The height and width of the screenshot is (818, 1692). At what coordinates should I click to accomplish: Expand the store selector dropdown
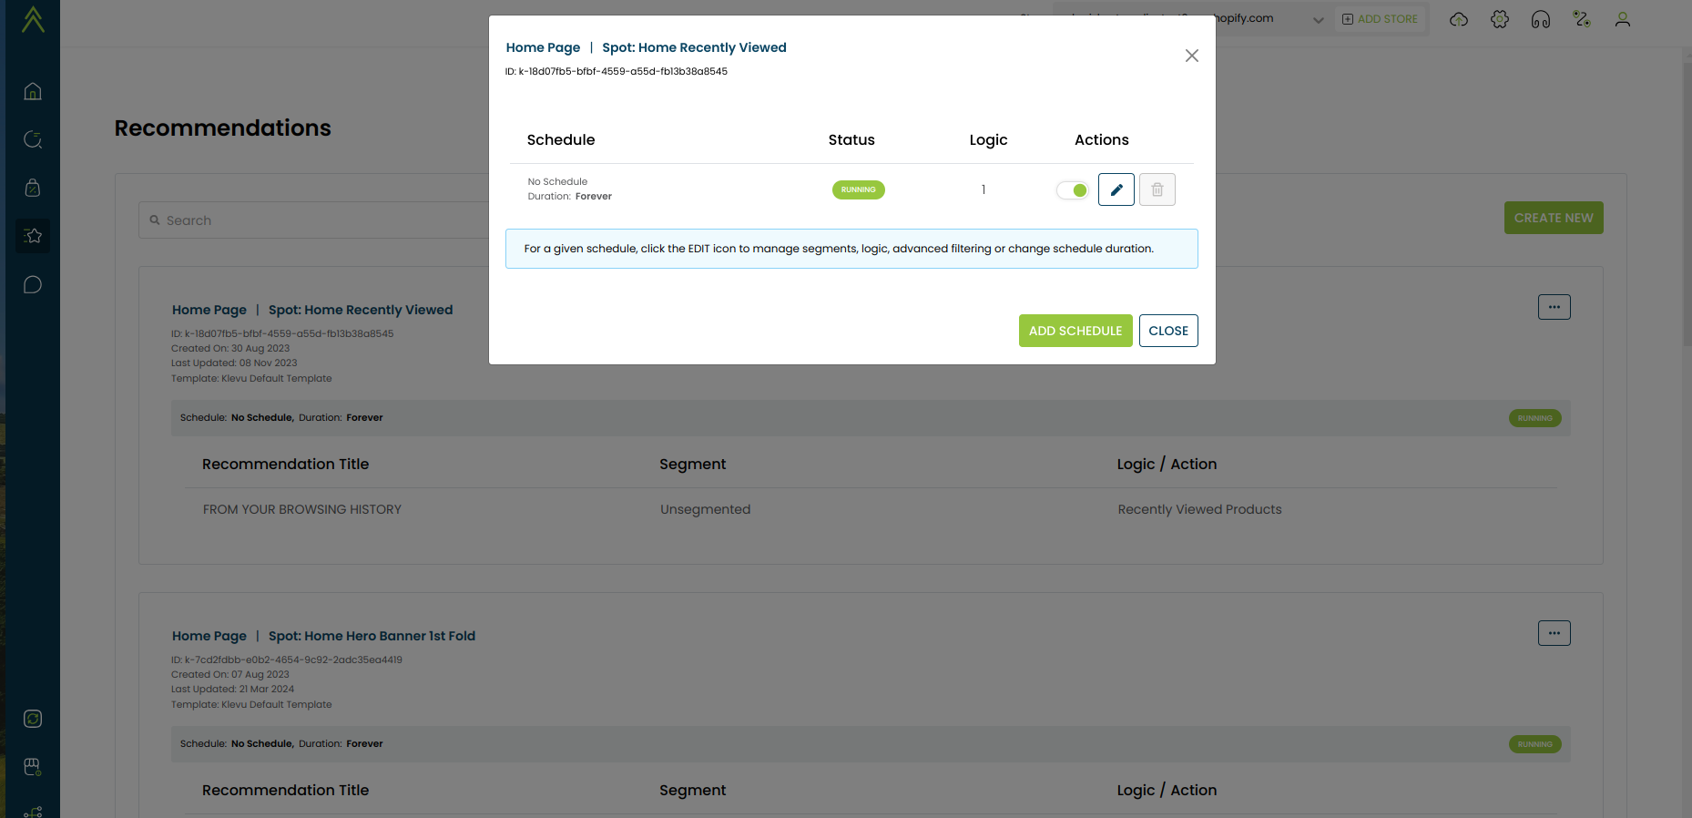point(1318,20)
